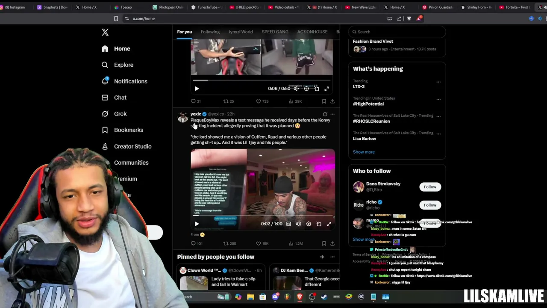The height and width of the screenshot is (308, 547).
Task: Bookmark the upper post with 733 likes
Action: click(x=324, y=101)
